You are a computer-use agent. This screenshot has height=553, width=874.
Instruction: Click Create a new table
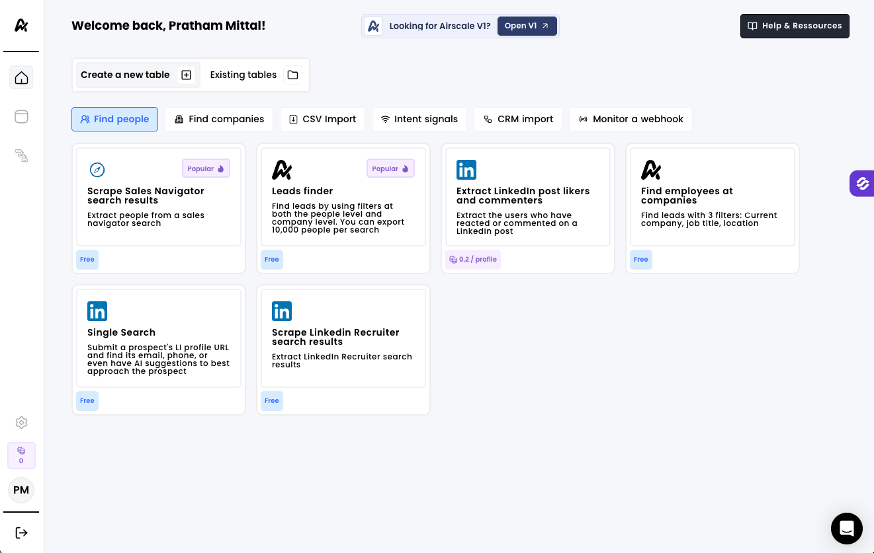coord(138,75)
